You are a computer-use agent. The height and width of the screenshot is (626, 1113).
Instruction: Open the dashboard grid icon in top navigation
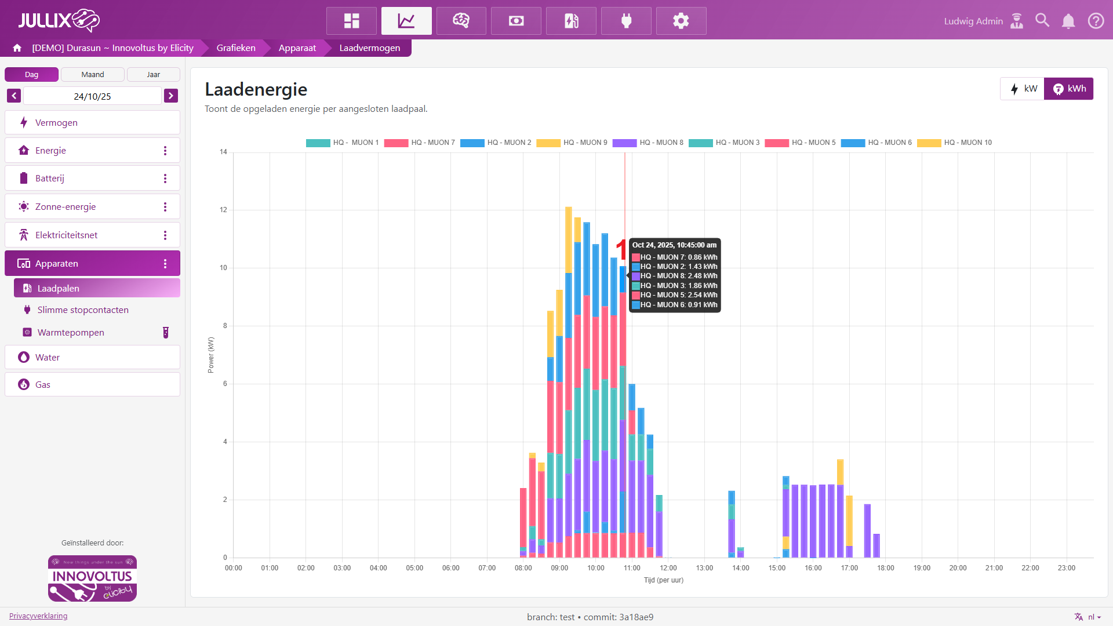click(x=351, y=21)
